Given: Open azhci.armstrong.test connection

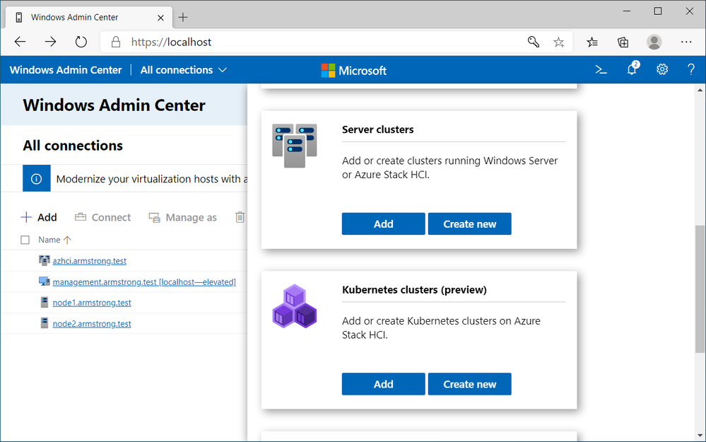Looking at the screenshot, I should 90,261.
